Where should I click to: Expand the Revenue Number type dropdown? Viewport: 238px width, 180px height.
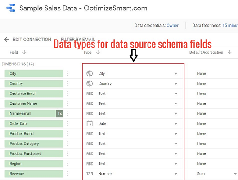click(x=176, y=174)
